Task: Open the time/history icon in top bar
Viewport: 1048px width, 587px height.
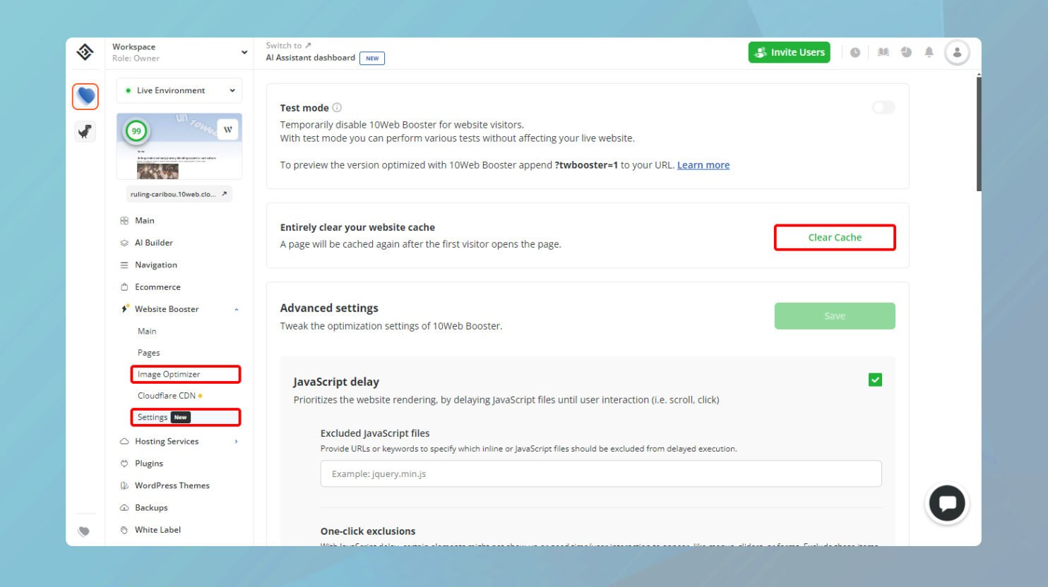Action: coord(855,52)
